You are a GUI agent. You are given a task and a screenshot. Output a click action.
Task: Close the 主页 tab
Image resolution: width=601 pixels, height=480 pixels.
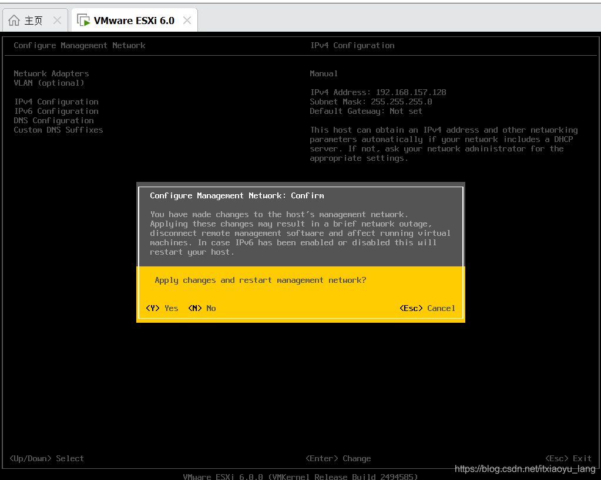[x=57, y=21]
